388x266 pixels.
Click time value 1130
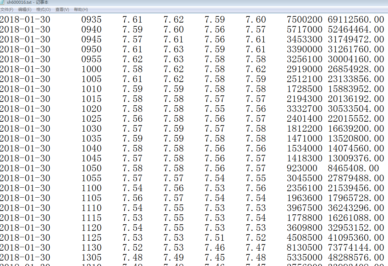pos(91,248)
